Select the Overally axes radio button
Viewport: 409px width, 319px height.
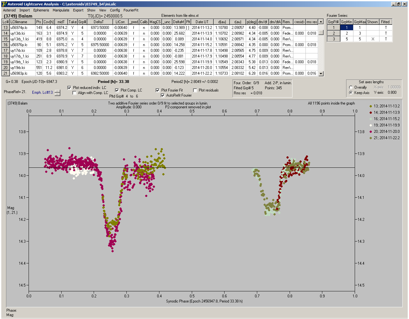point(351,87)
